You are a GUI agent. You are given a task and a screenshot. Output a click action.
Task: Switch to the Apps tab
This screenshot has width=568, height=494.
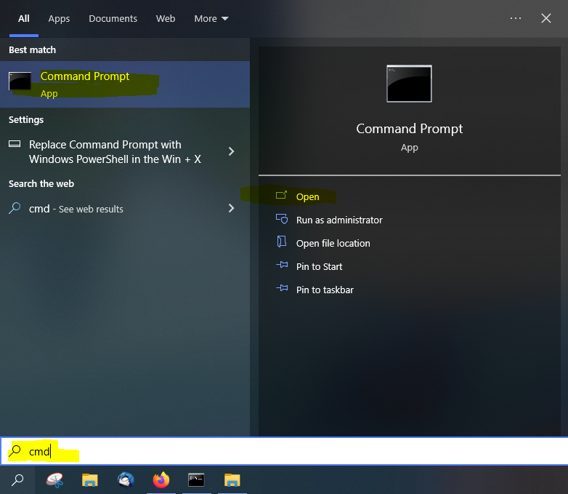coord(59,18)
